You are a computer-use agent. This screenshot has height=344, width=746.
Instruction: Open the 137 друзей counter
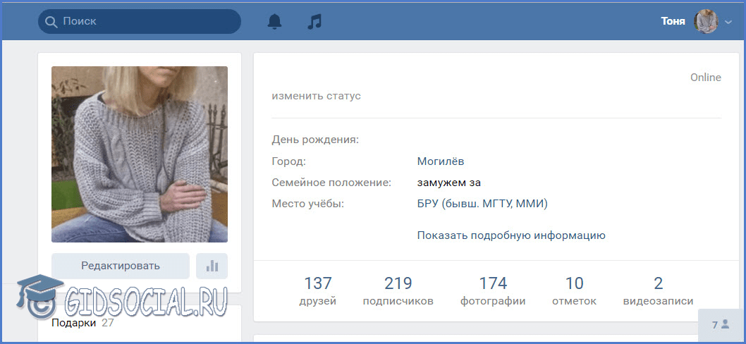click(317, 291)
